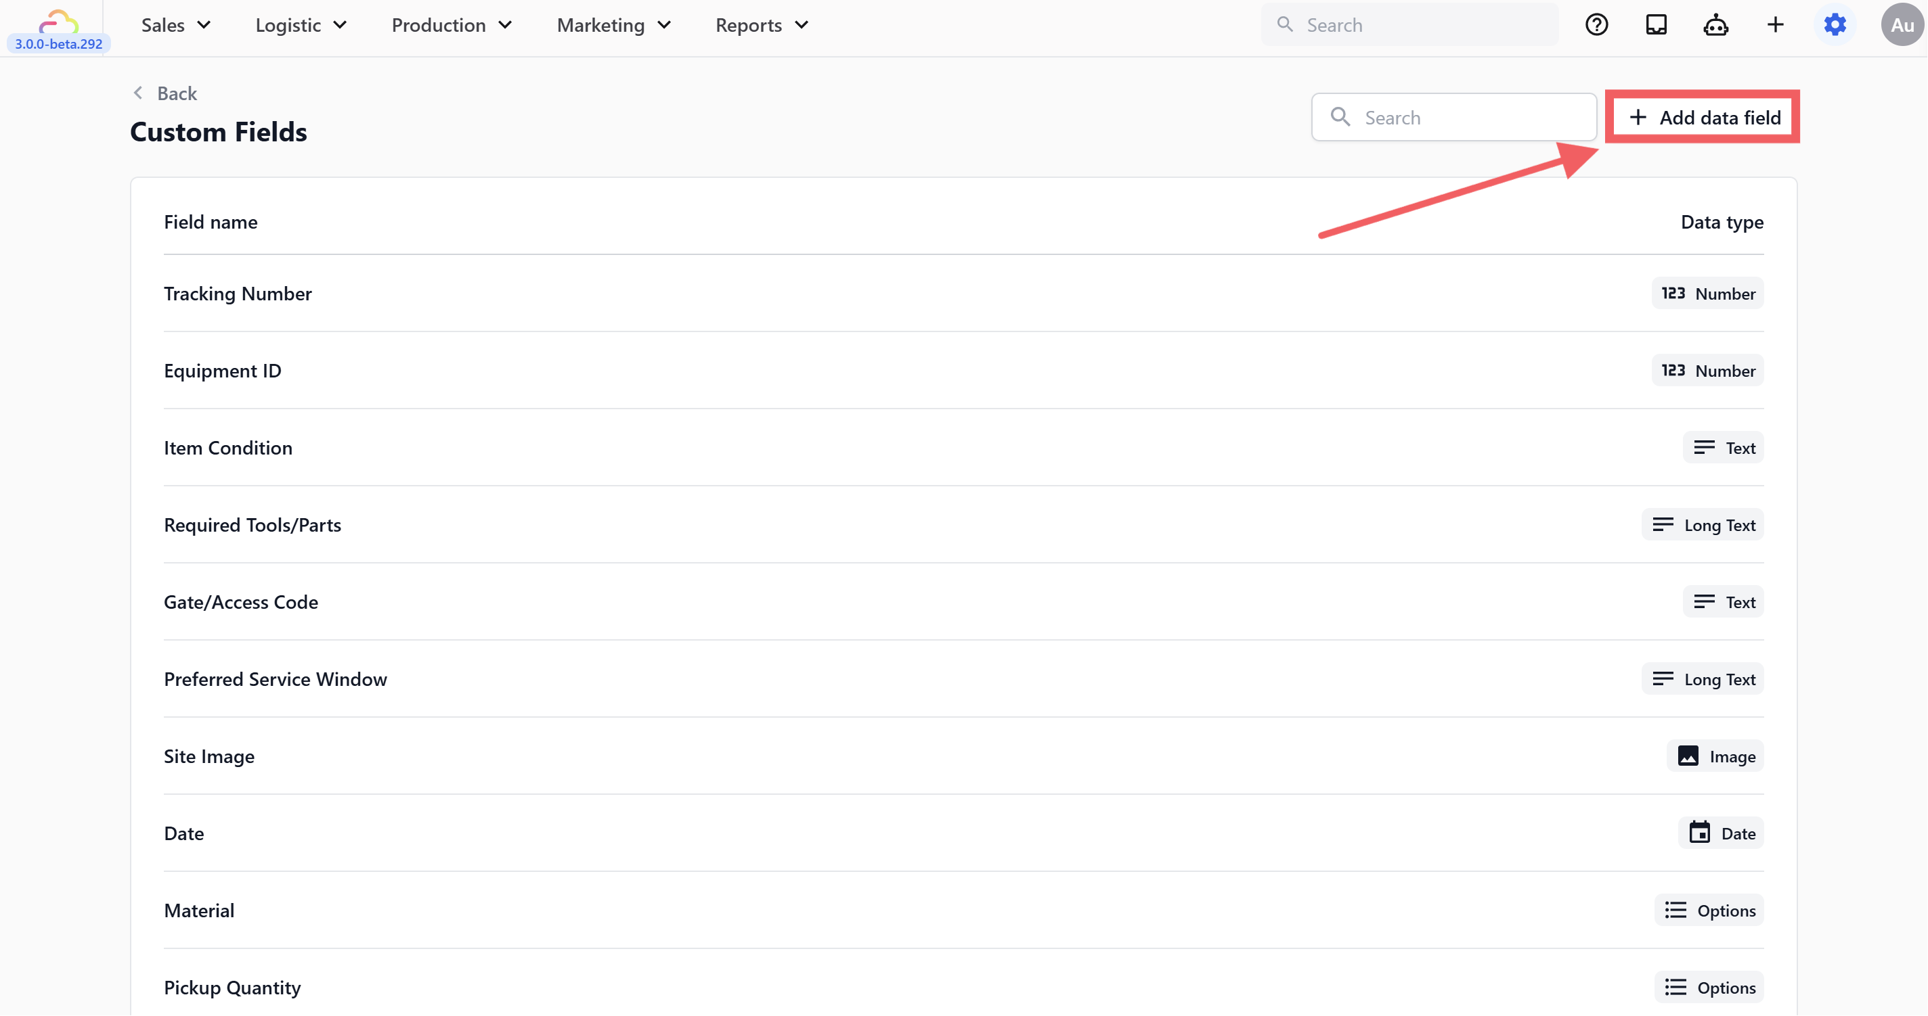Select the Material field row
Viewport: 1928px width, 1016px height.
tap(199, 910)
